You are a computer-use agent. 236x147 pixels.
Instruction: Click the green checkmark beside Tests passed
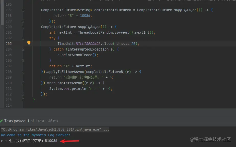(2, 121)
